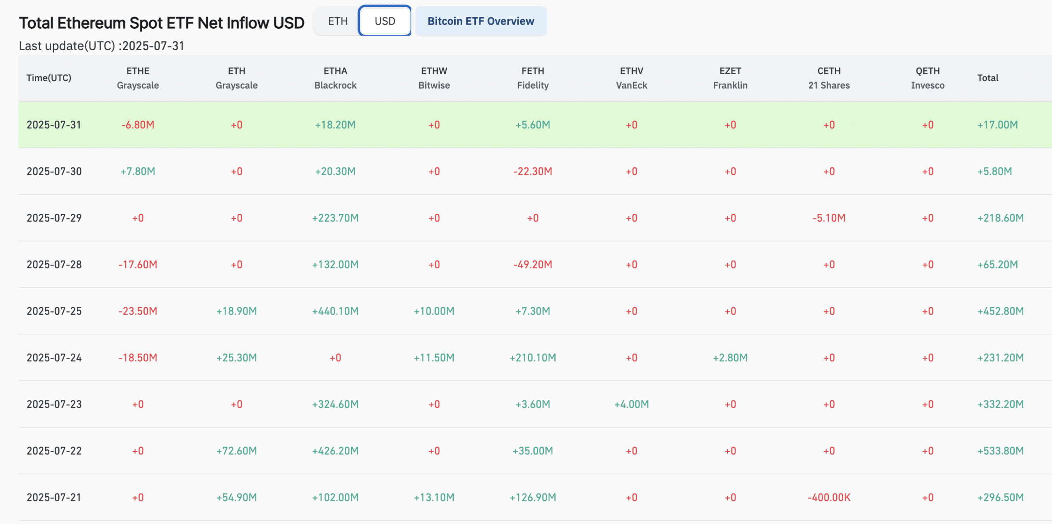Click the Total column header
The width and height of the screenshot is (1052, 524).
point(987,78)
